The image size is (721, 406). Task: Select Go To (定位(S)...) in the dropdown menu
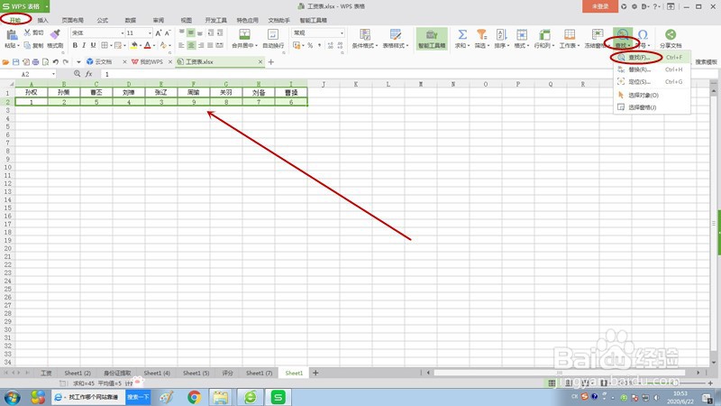(x=652, y=81)
